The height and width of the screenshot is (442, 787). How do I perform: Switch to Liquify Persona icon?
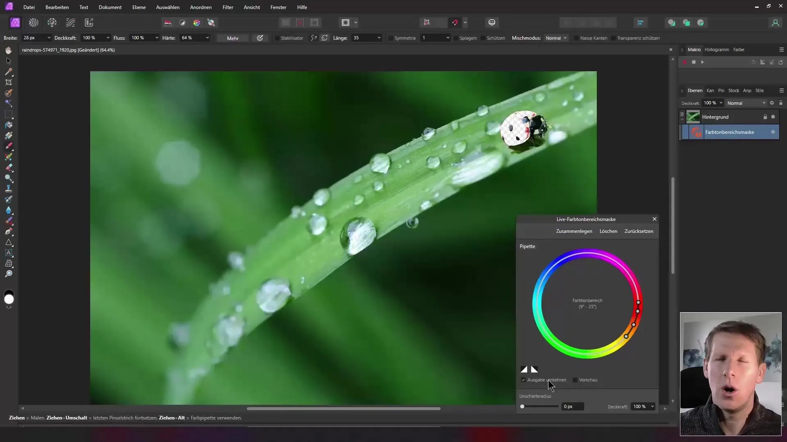[34, 23]
